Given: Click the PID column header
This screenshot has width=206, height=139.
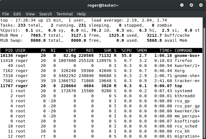Looking at the screenshot, I should coord(8,50).
